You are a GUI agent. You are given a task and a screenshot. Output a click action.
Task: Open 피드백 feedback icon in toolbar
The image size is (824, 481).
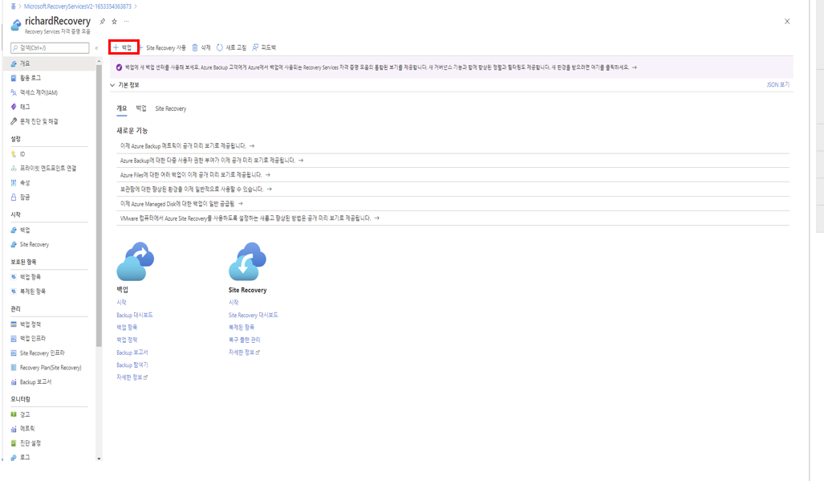pos(255,48)
